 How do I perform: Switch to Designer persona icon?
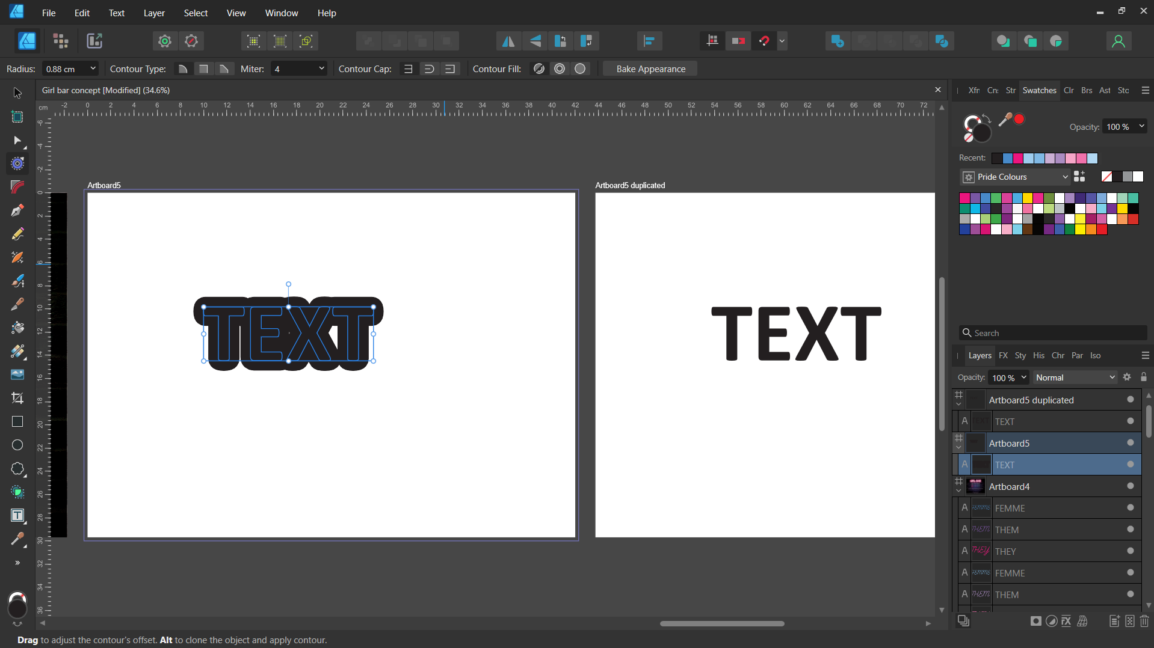click(27, 41)
